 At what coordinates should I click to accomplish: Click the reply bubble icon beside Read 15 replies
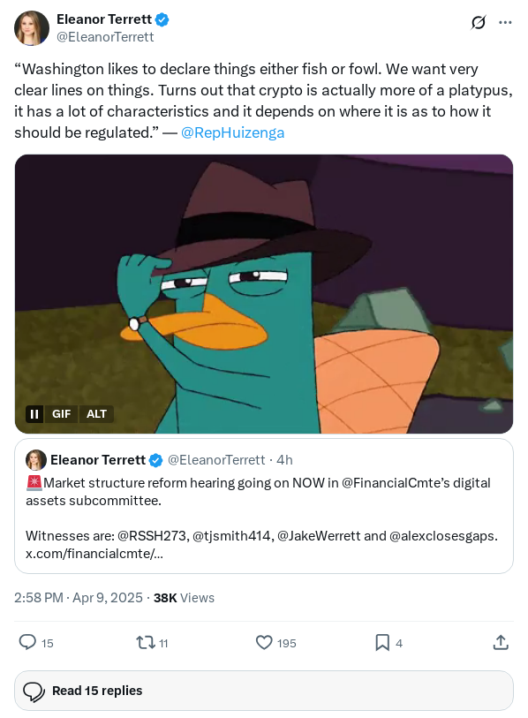coord(34,691)
